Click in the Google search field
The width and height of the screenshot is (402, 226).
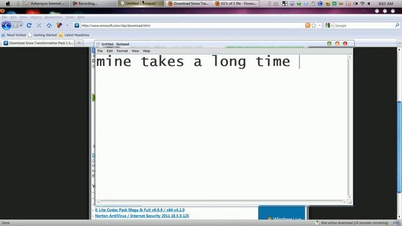click(x=364, y=25)
